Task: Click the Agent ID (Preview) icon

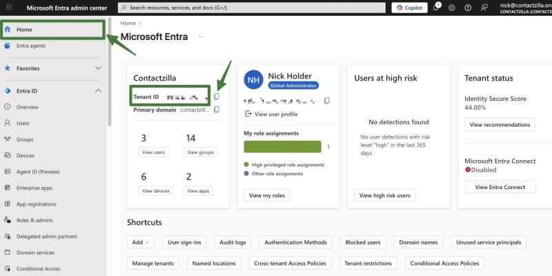Action: tap(8, 172)
